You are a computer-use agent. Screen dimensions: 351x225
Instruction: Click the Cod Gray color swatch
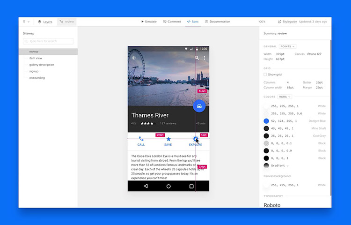pyautogui.click(x=266, y=136)
